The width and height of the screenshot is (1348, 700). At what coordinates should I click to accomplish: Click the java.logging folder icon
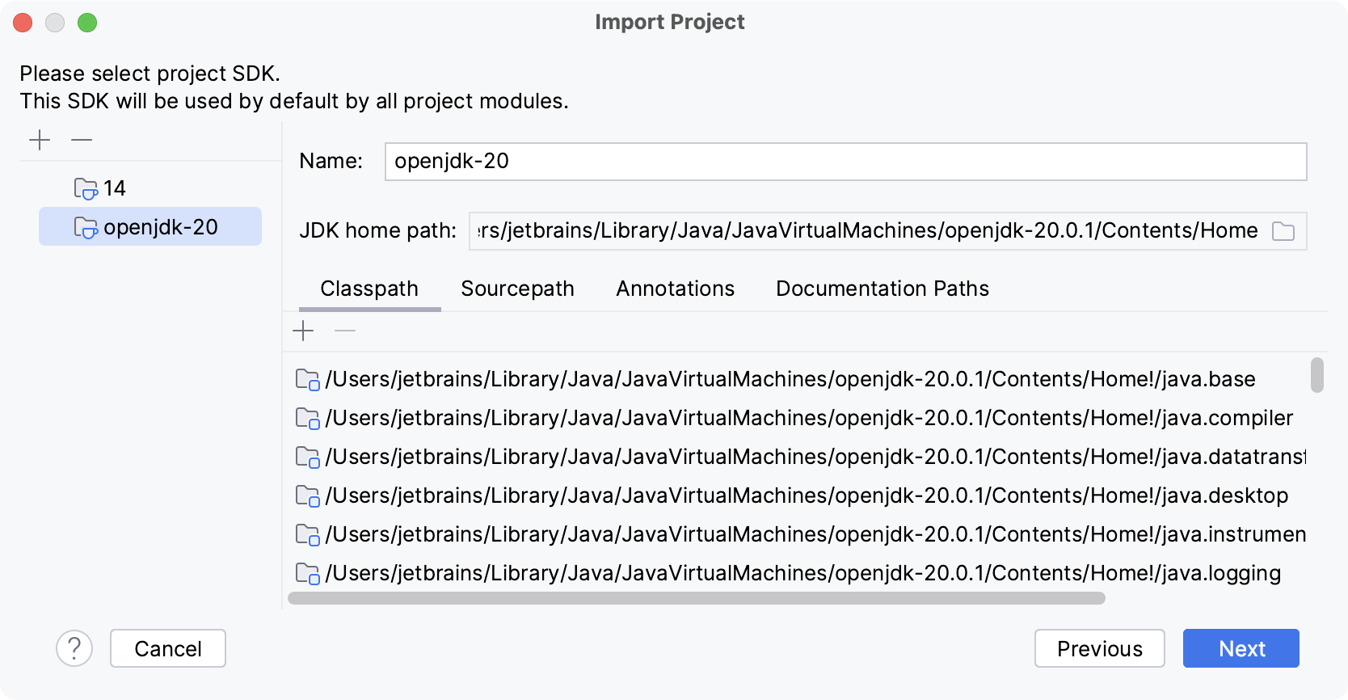pos(307,573)
